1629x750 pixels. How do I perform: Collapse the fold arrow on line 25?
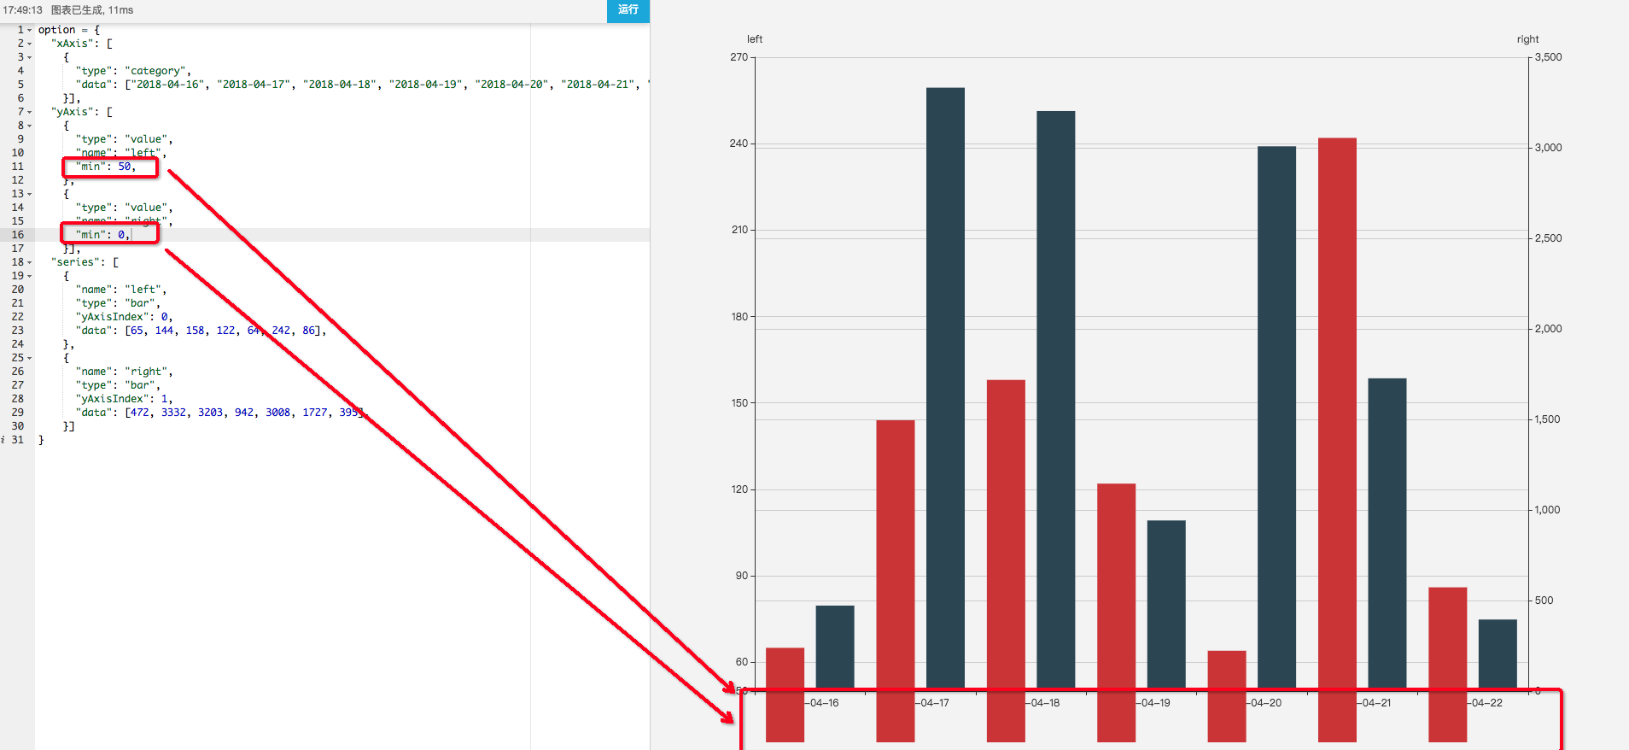(29, 358)
